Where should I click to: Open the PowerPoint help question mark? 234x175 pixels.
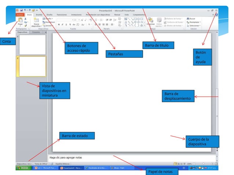tap(217, 15)
